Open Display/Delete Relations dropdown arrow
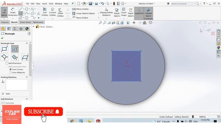 [106, 19]
